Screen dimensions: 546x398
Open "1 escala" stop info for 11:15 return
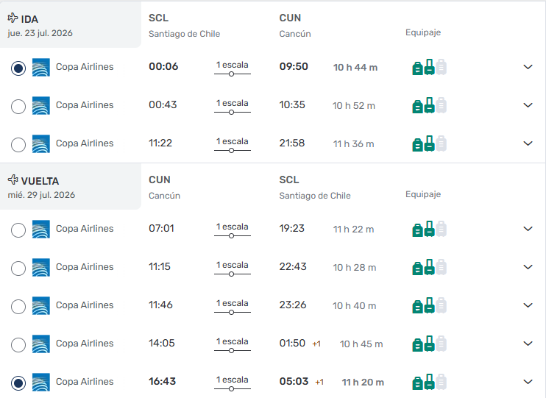point(232,267)
